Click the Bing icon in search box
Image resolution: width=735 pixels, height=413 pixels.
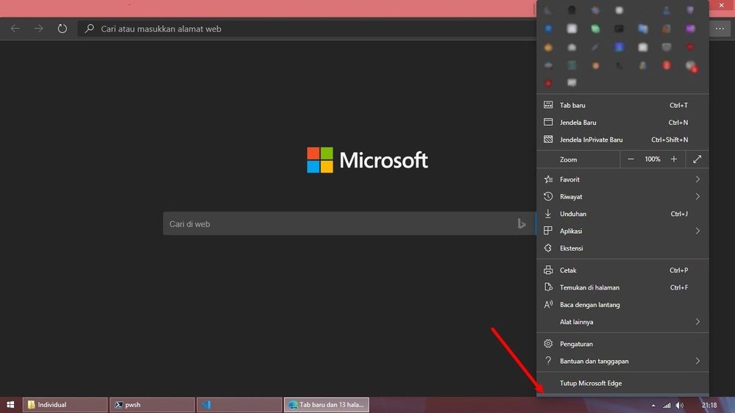[521, 224]
